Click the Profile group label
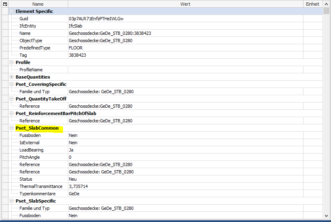 click(x=23, y=62)
